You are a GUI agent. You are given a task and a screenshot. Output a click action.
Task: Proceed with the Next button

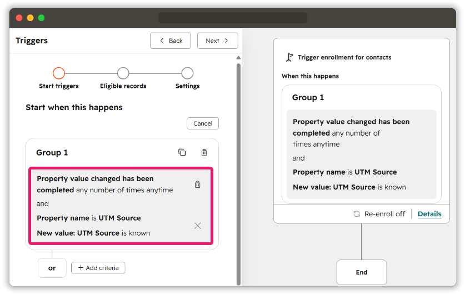tap(217, 41)
